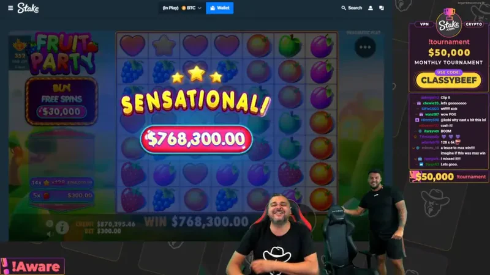Select the 5x strawberry $300.00 win entry

[62, 196]
